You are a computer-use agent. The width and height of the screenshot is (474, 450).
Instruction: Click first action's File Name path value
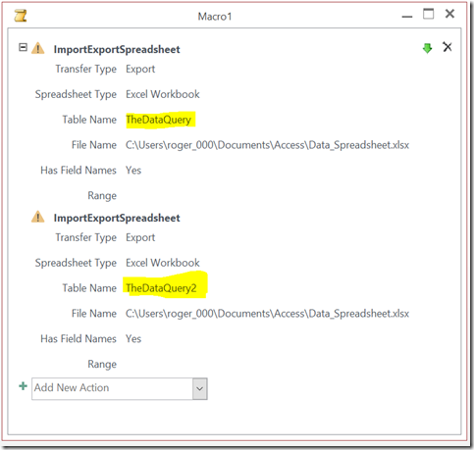(x=267, y=145)
